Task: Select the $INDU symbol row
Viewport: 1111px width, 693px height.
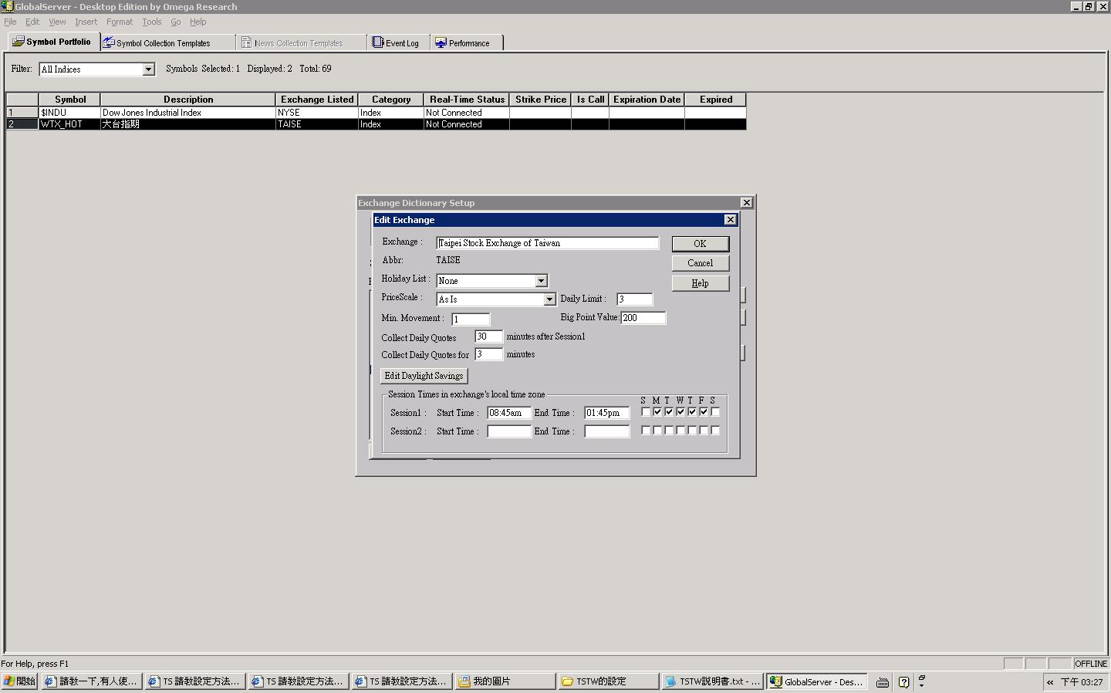Action: 377,113
